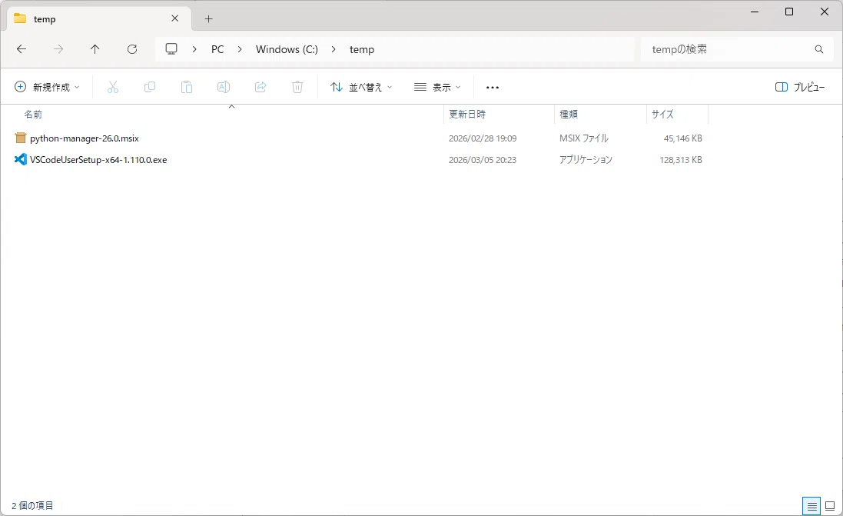
Task: Click the MSIX ファイル type cell
Action: click(x=584, y=138)
